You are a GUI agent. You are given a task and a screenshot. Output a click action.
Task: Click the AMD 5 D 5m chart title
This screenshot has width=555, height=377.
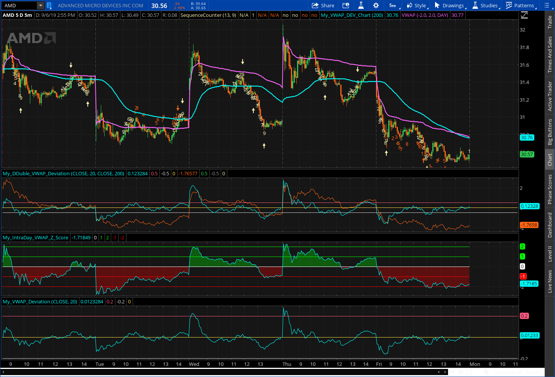[17, 15]
